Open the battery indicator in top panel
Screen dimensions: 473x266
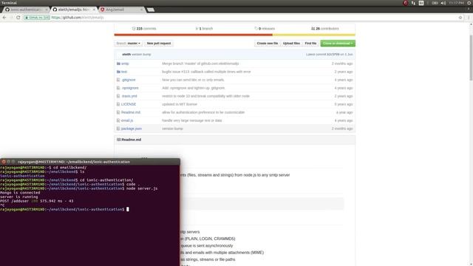click(435, 3)
